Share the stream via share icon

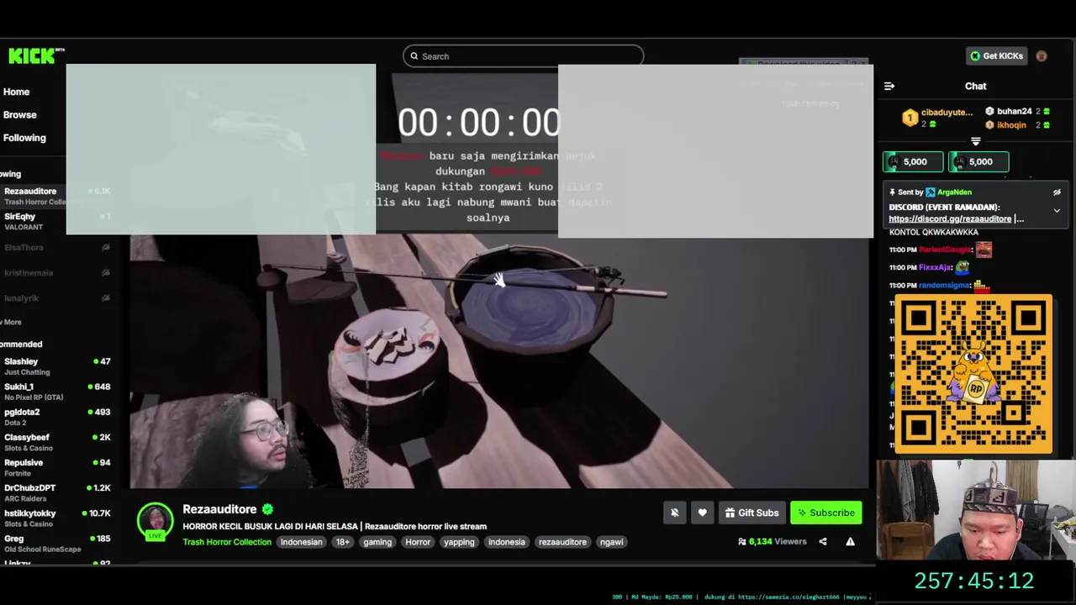click(x=822, y=542)
